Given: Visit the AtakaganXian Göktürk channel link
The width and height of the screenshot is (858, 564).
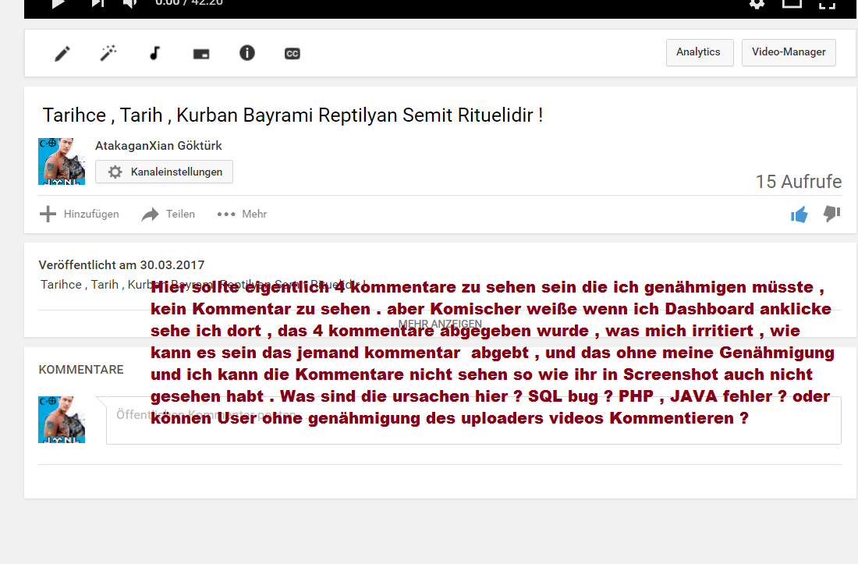Looking at the screenshot, I should (x=158, y=146).
